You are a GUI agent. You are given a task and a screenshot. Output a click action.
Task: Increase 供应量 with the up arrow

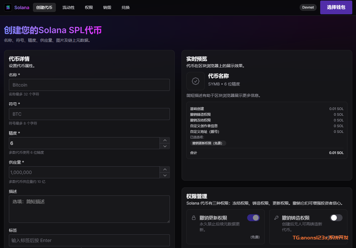tap(165, 169)
